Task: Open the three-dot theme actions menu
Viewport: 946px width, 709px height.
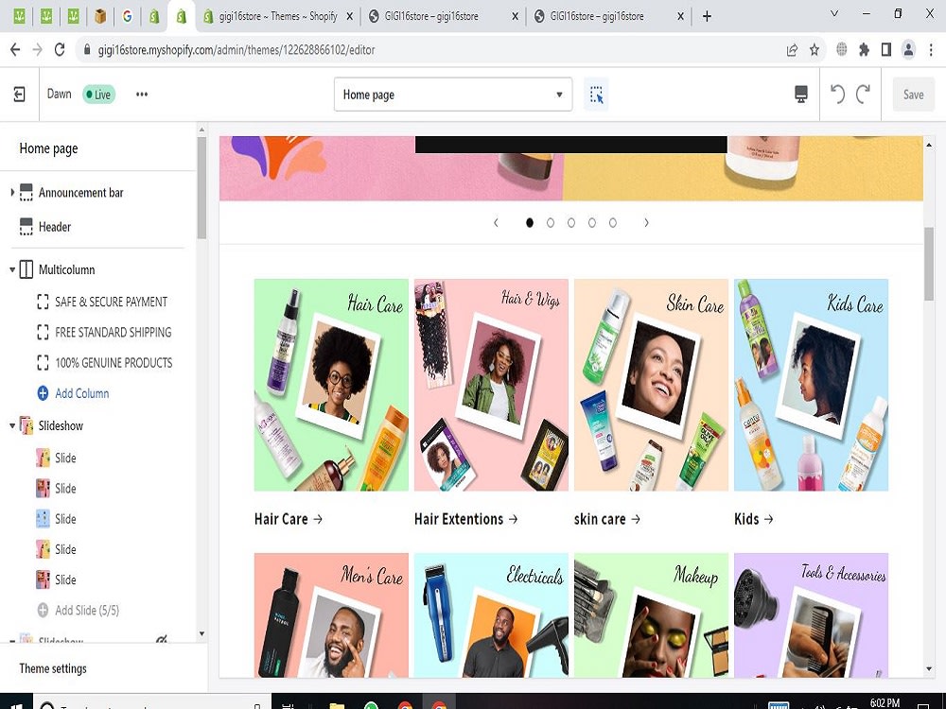Action: click(x=142, y=94)
